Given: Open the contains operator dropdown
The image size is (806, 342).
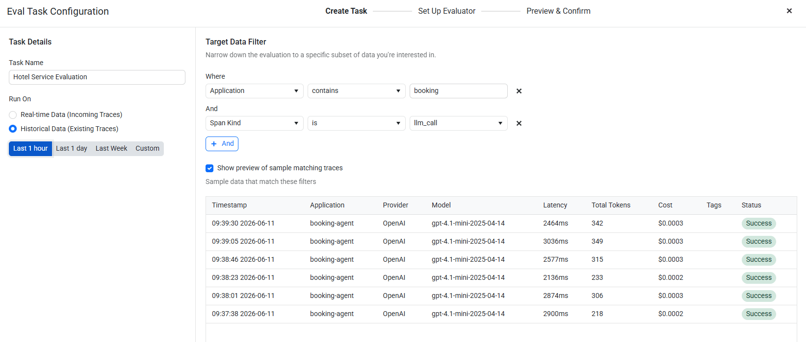Looking at the screenshot, I should (x=357, y=91).
